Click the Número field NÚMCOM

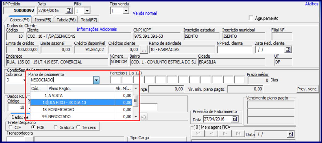click(119, 62)
